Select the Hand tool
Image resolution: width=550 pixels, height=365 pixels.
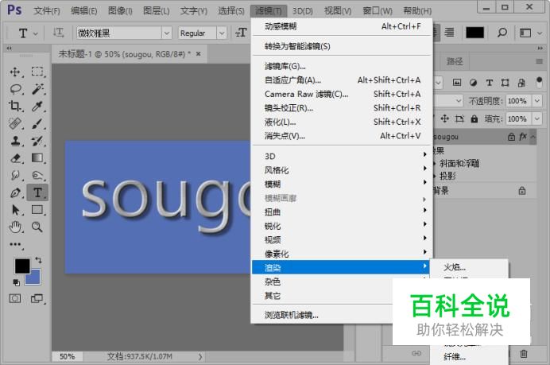[x=15, y=227]
